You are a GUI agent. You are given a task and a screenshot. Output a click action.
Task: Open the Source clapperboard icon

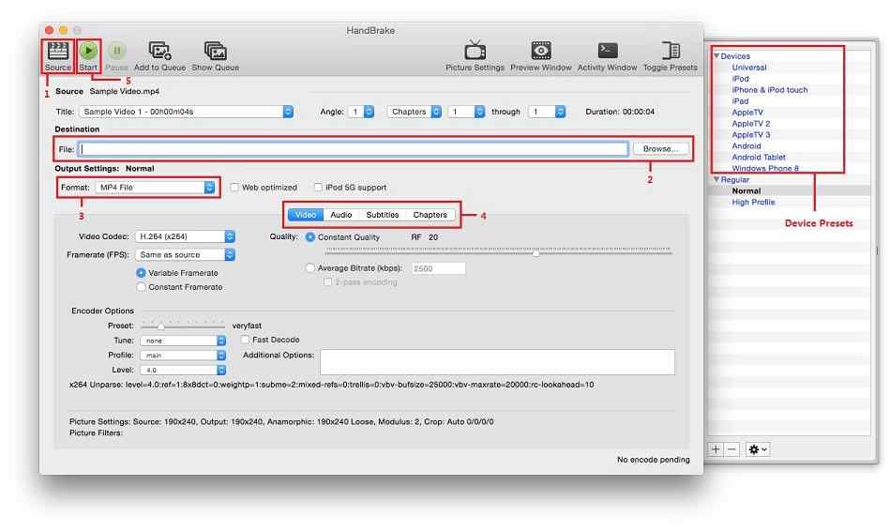coord(58,51)
